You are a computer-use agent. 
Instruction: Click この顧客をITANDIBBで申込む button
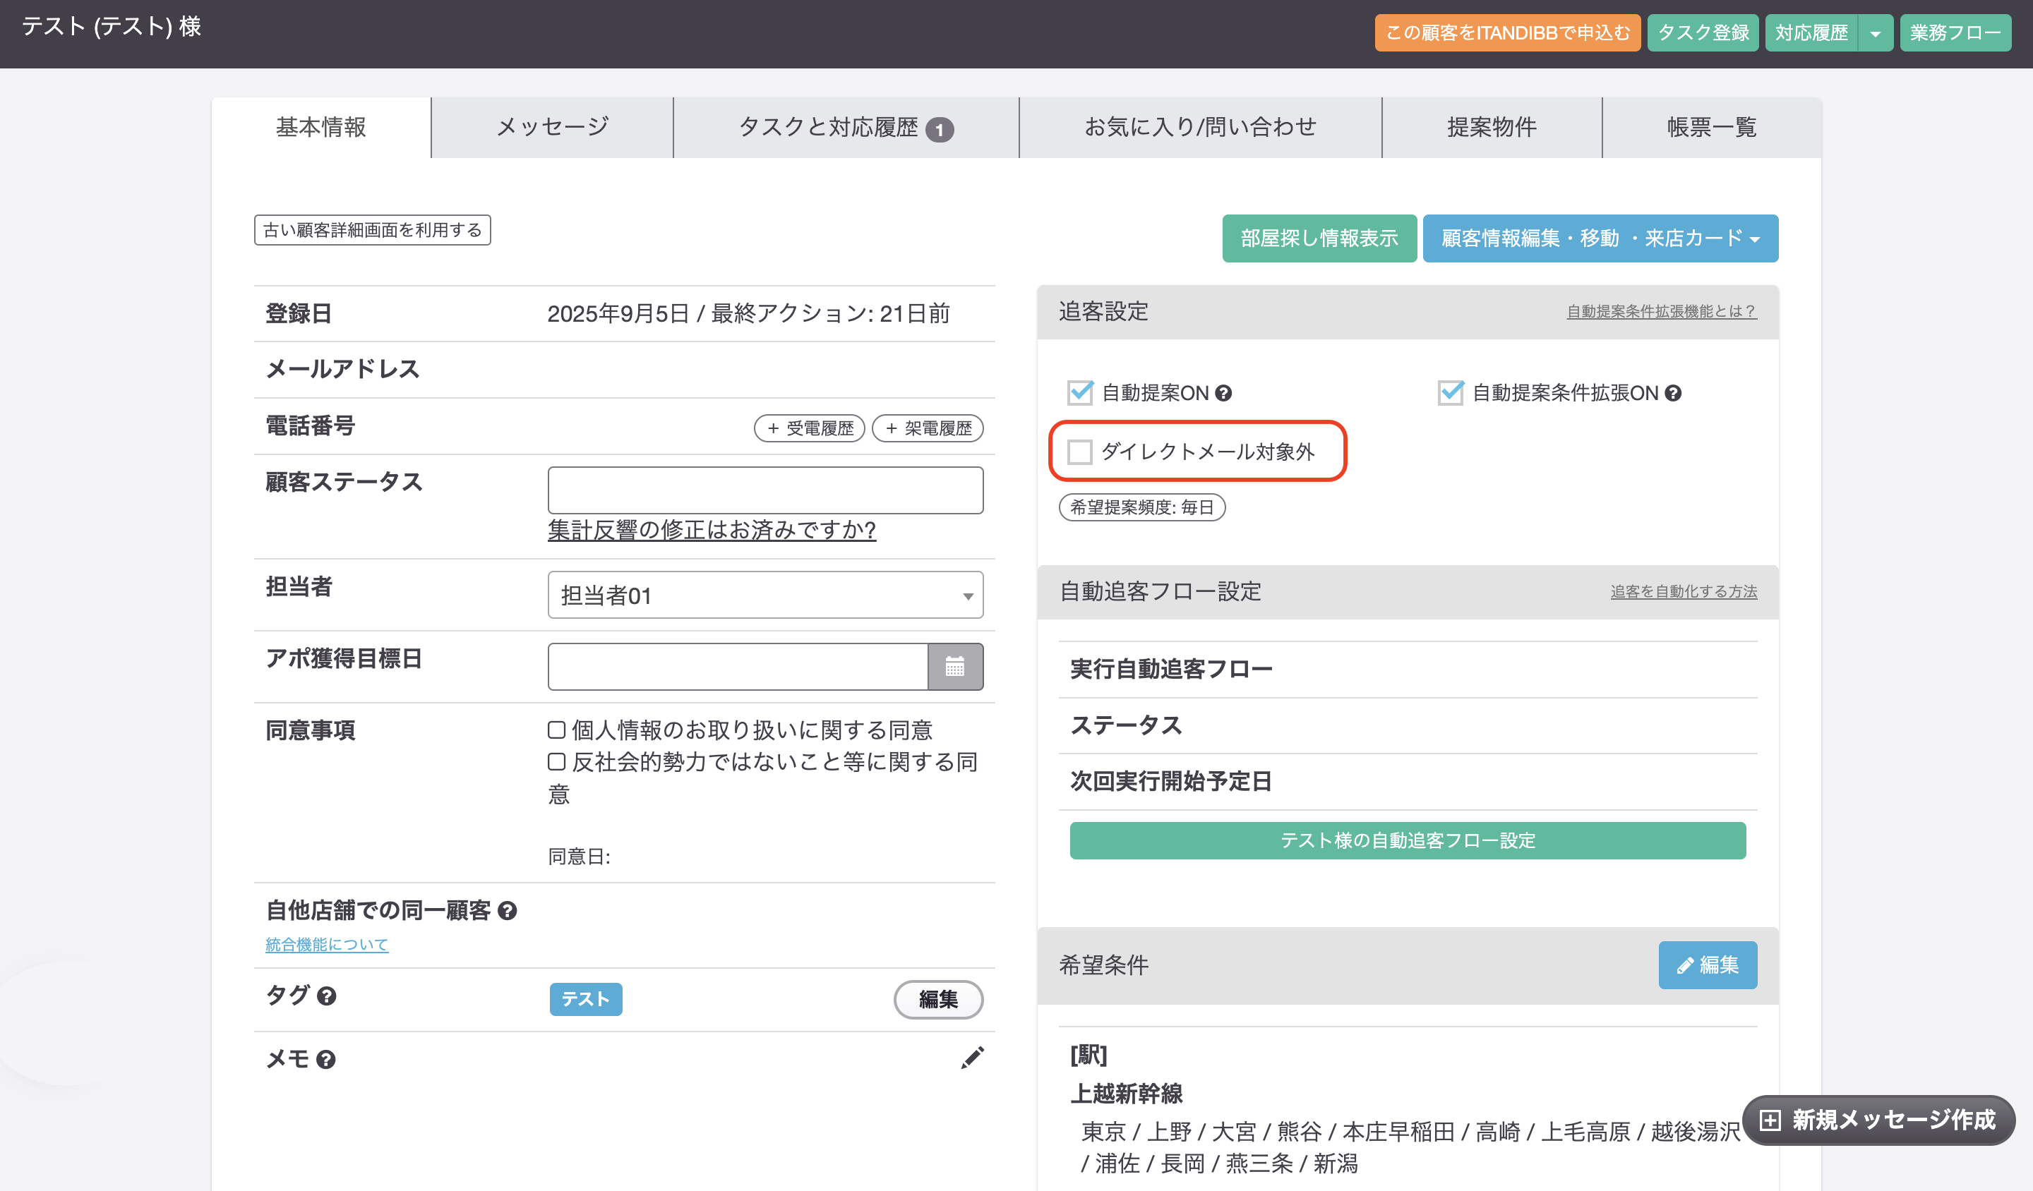1508,33
